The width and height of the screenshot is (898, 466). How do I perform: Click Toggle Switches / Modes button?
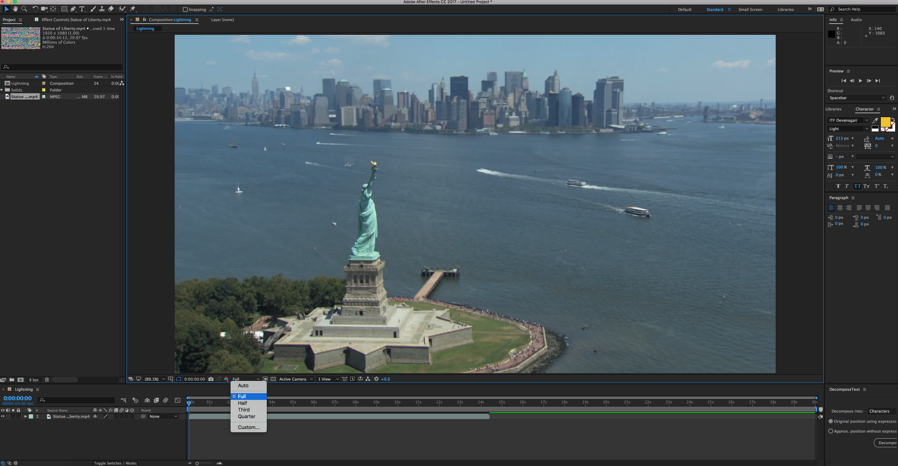[115, 463]
